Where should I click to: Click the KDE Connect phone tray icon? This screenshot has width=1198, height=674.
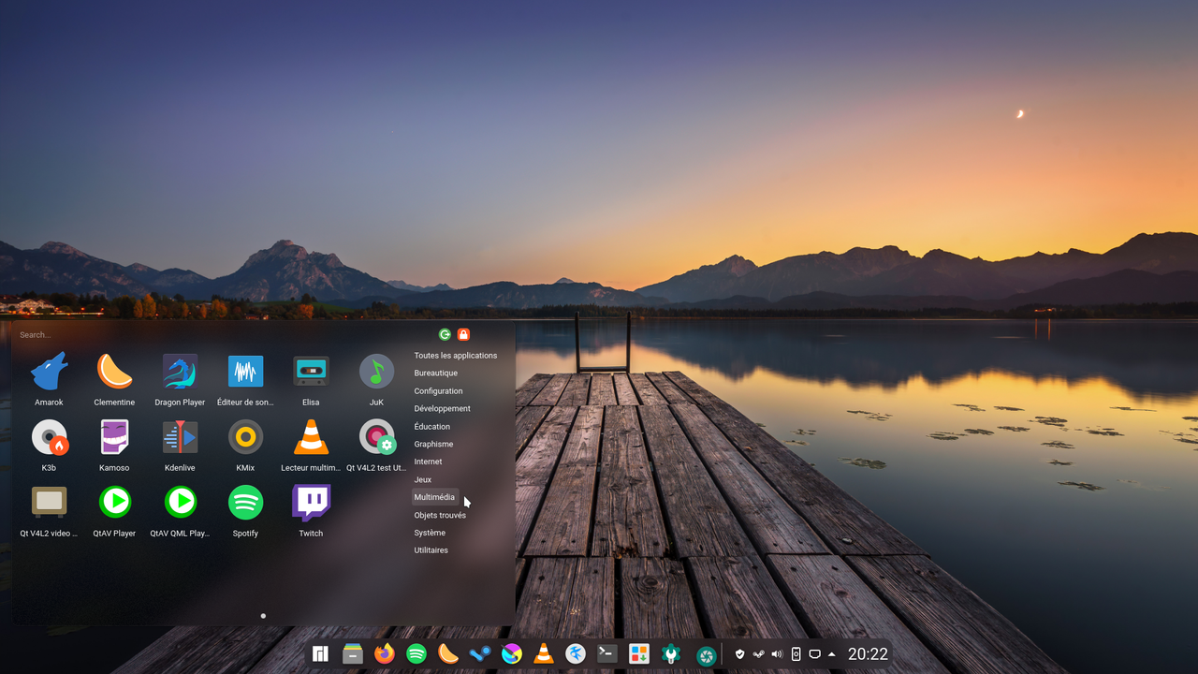796,654
